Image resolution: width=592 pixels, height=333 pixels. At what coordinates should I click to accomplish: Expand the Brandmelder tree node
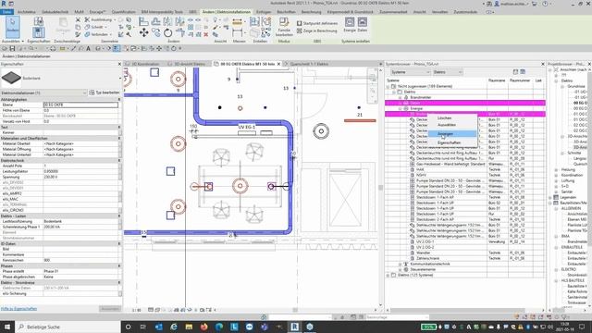[x=400, y=97]
